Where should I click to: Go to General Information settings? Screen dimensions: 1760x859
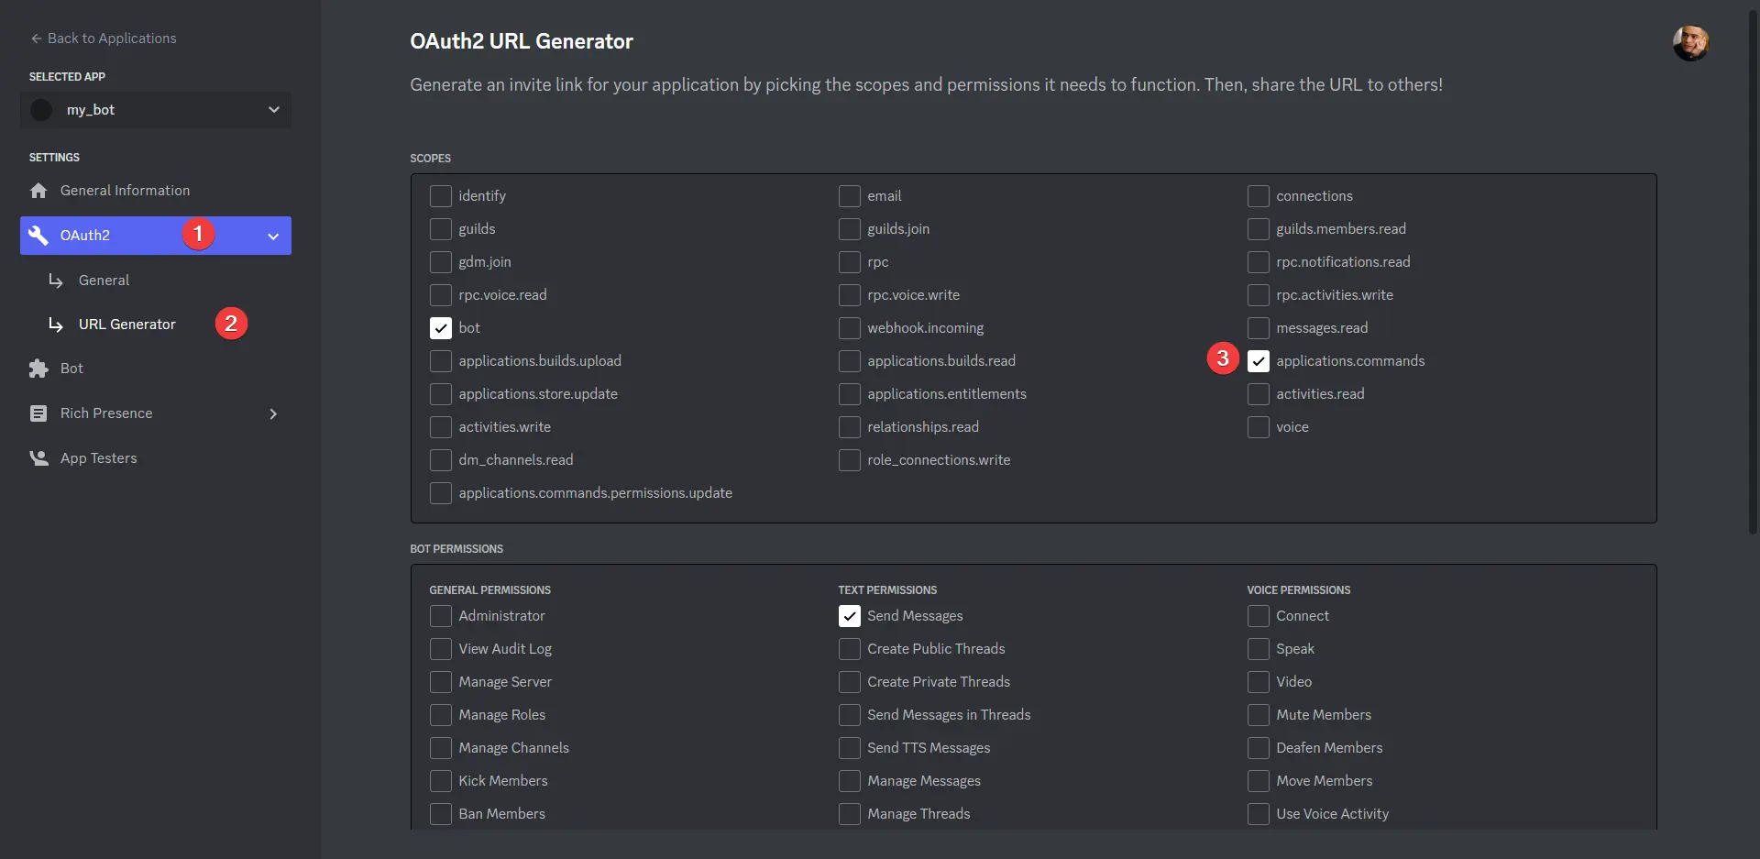(x=125, y=191)
